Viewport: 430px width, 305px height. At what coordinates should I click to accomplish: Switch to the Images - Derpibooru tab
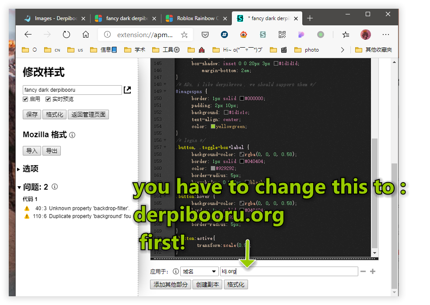55,18
